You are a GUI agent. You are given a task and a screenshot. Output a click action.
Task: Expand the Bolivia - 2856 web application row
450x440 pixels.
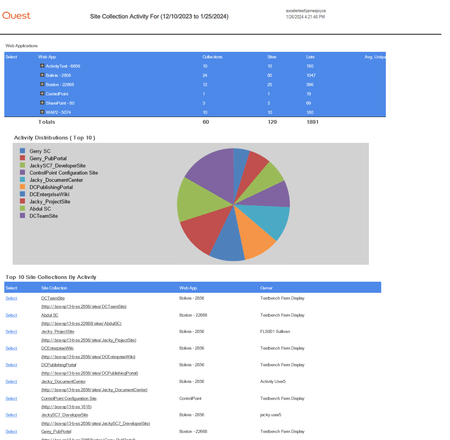tap(42, 75)
